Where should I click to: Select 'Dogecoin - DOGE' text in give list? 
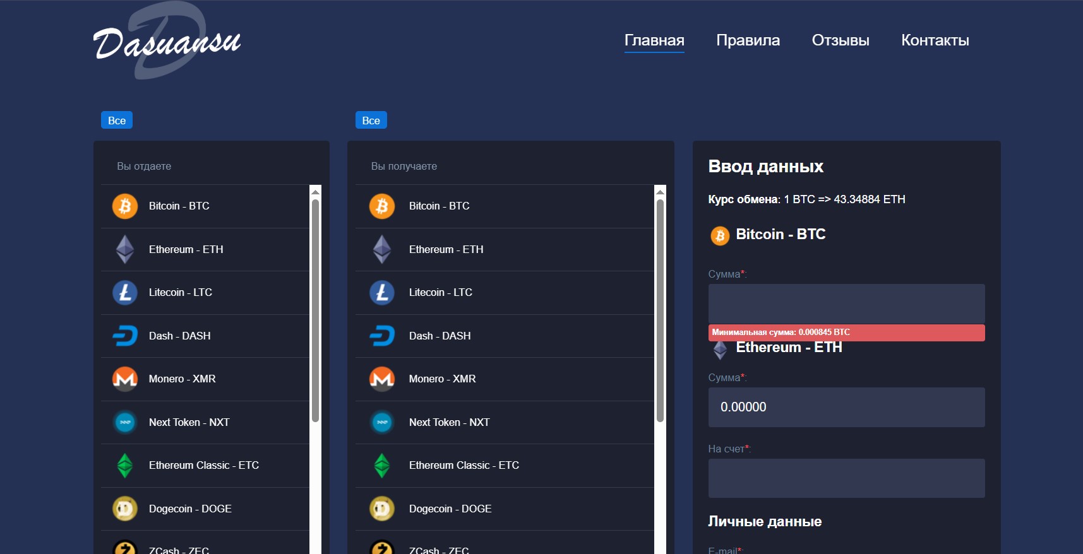190,509
